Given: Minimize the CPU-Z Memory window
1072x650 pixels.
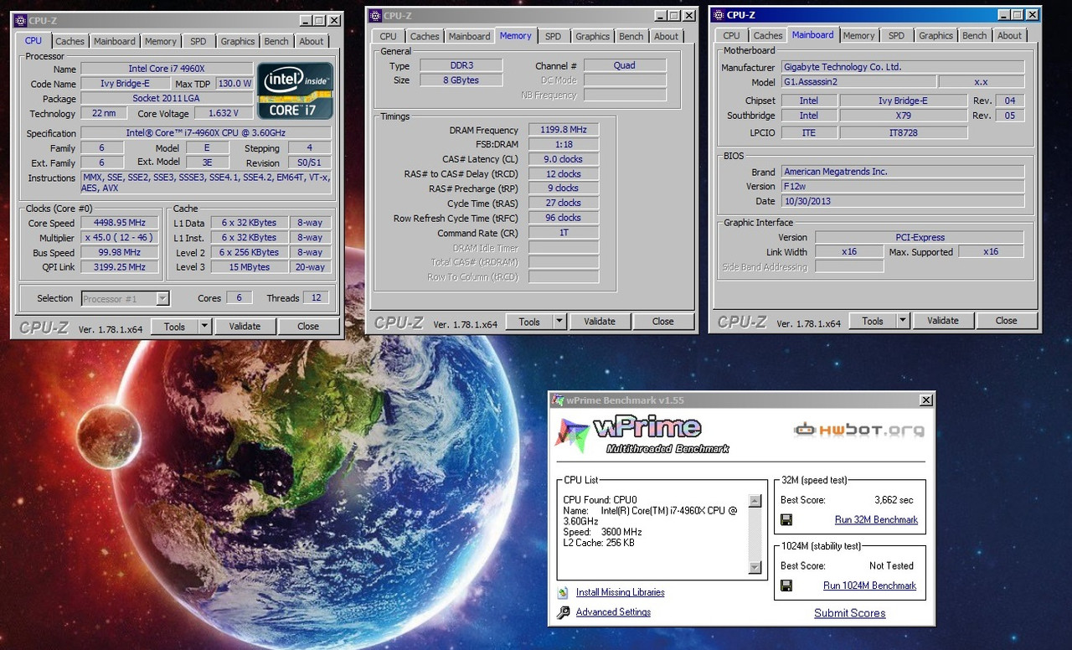Looking at the screenshot, I should click(x=659, y=15).
